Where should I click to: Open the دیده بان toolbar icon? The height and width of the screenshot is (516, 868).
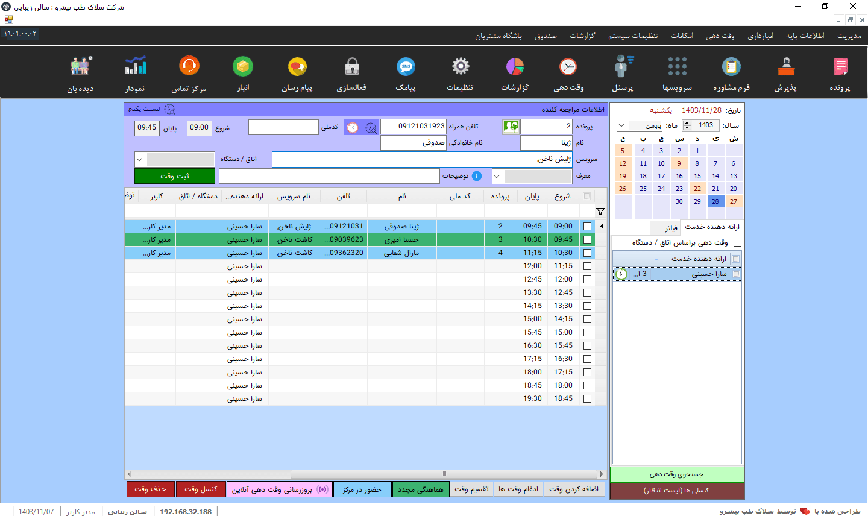[x=81, y=67]
